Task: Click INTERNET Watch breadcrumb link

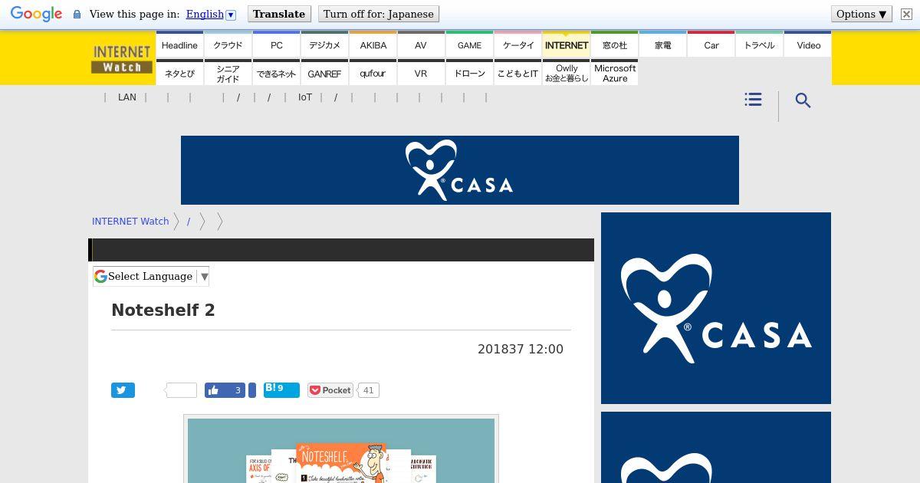Action: (130, 221)
